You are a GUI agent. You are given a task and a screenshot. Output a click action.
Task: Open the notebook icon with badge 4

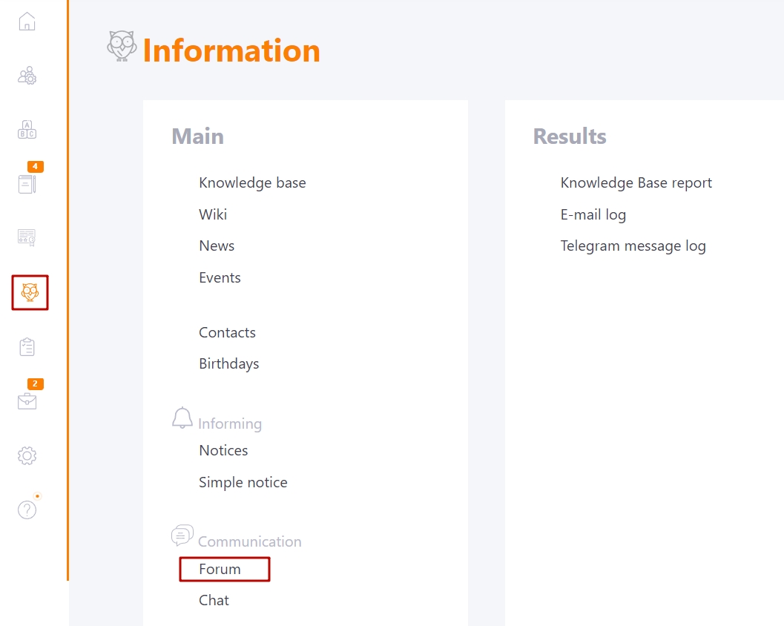tap(27, 183)
